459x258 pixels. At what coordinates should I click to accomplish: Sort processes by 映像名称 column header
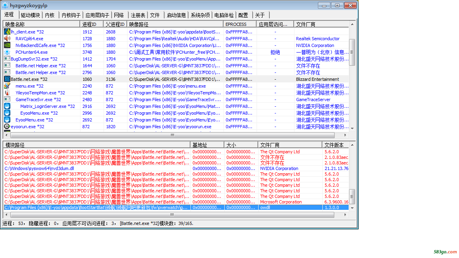point(41,24)
